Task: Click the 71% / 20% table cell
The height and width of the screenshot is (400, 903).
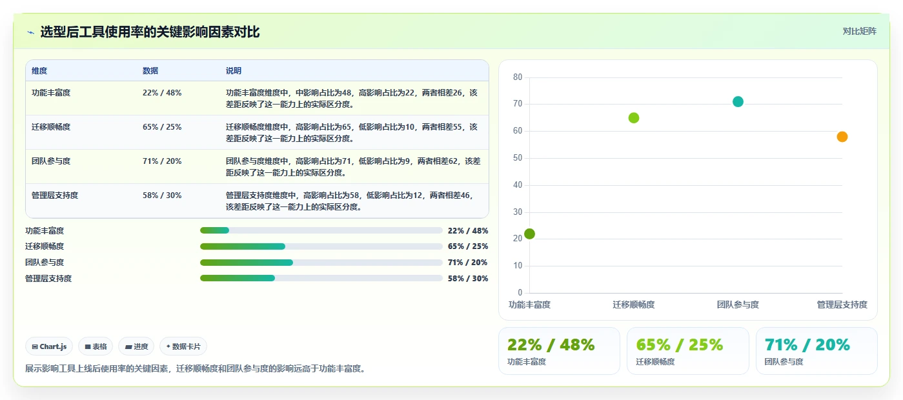Action: coord(162,161)
